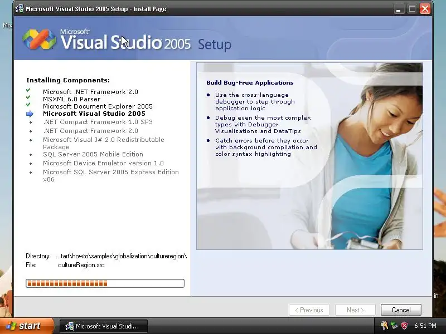Click the blue arrow beside Microsoft Visual Studio 2005
Screen dimensions: 446x334
tap(30, 114)
